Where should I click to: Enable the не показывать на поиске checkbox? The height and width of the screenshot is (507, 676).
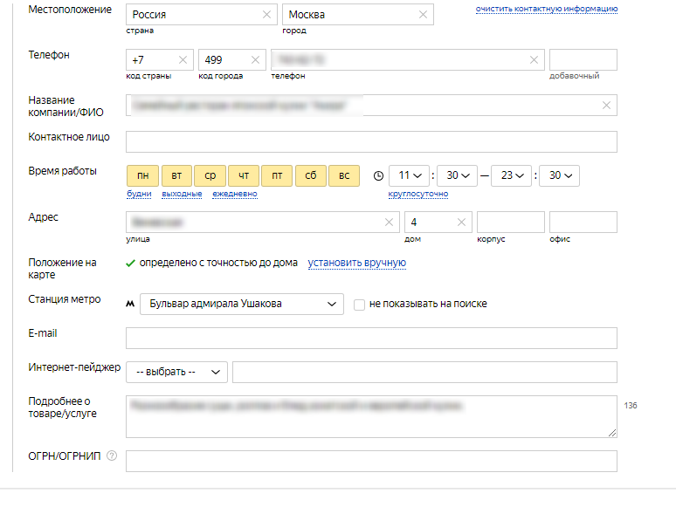click(359, 305)
